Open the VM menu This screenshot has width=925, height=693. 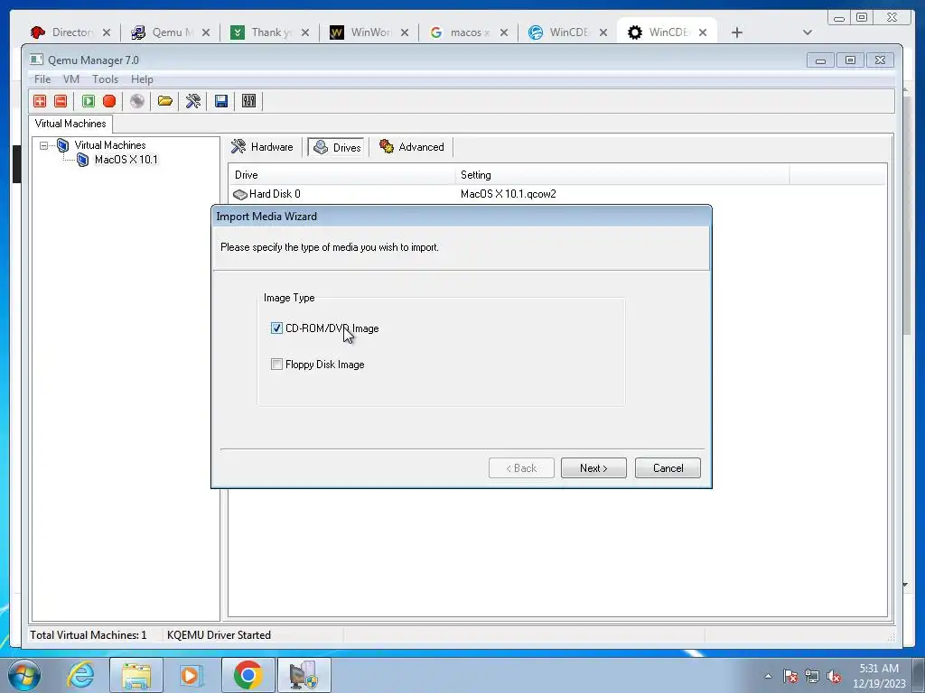[x=70, y=79]
